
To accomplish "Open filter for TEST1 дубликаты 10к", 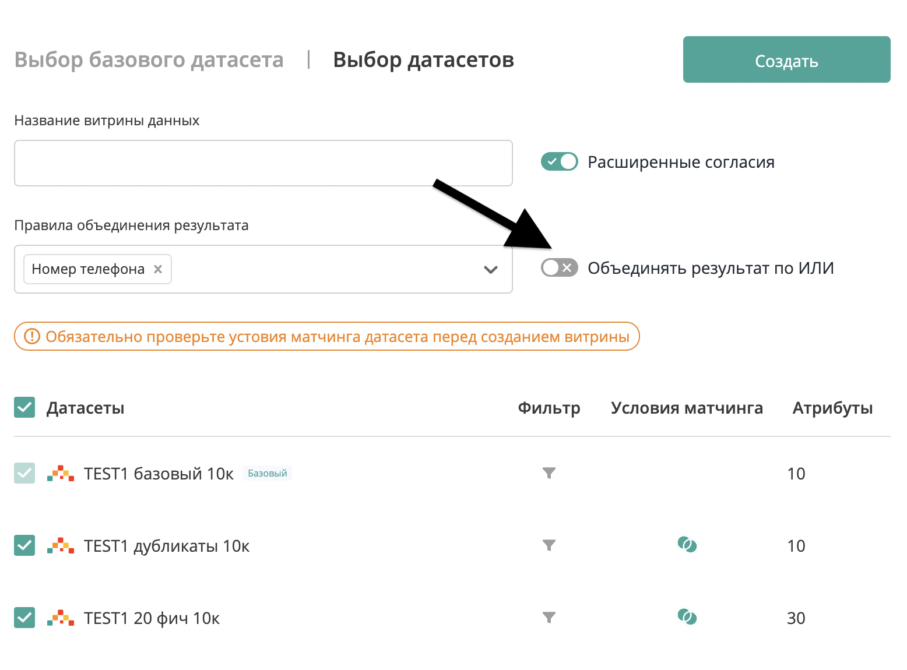I will [549, 545].
